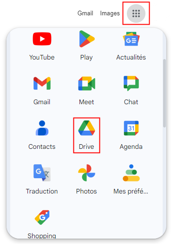
Task: Start Google Meet from the panel
Action: coord(86,91)
